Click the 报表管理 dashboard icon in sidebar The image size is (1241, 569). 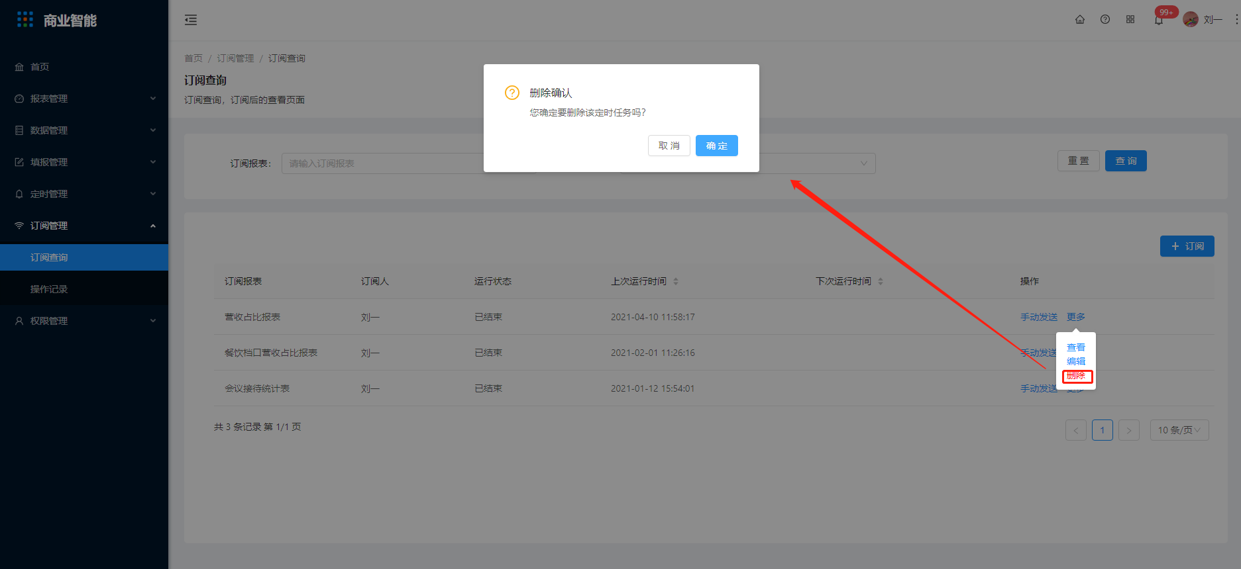[19, 99]
